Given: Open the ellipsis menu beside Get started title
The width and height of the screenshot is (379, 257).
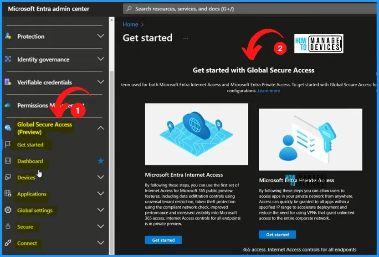Looking at the screenshot, I should 186,38.
